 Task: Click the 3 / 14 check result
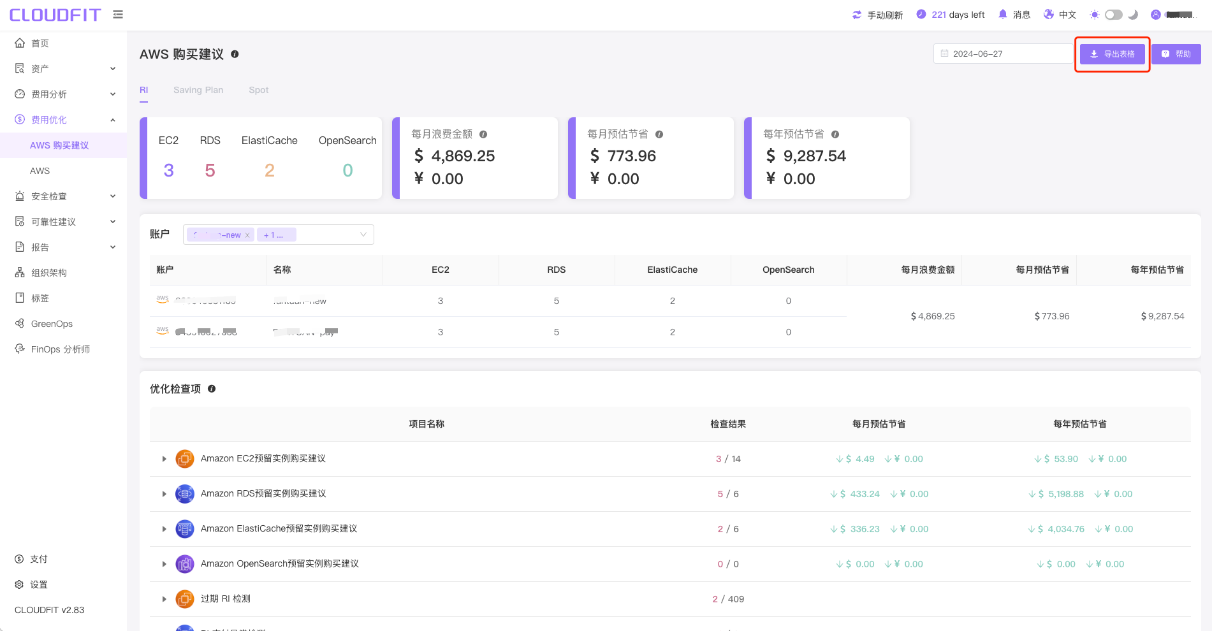(x=728, y=459)
